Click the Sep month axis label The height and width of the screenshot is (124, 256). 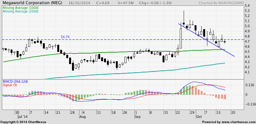tap(138, 117)
